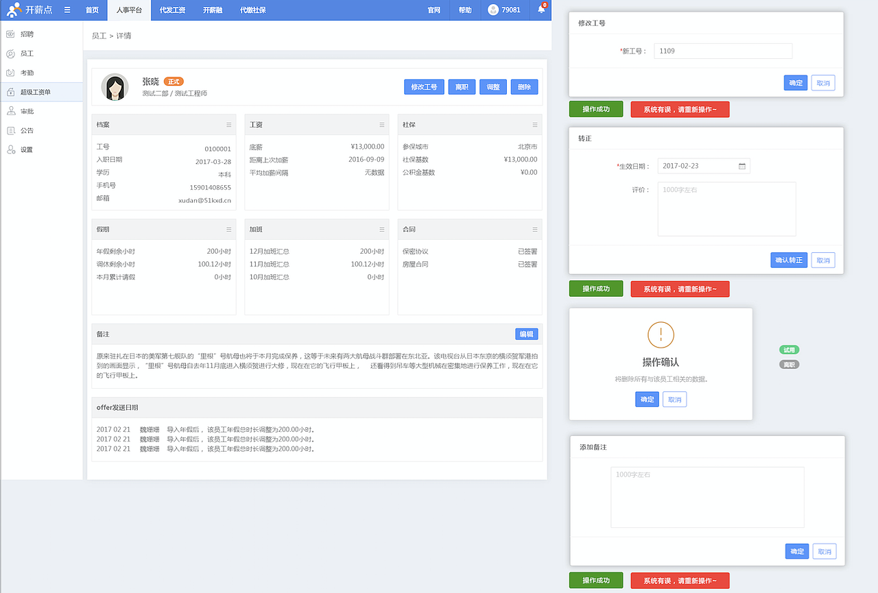Click the 入职日期 value 2017-03-28
The width and height of the screenshot is (878, 593).
[213, 162]
